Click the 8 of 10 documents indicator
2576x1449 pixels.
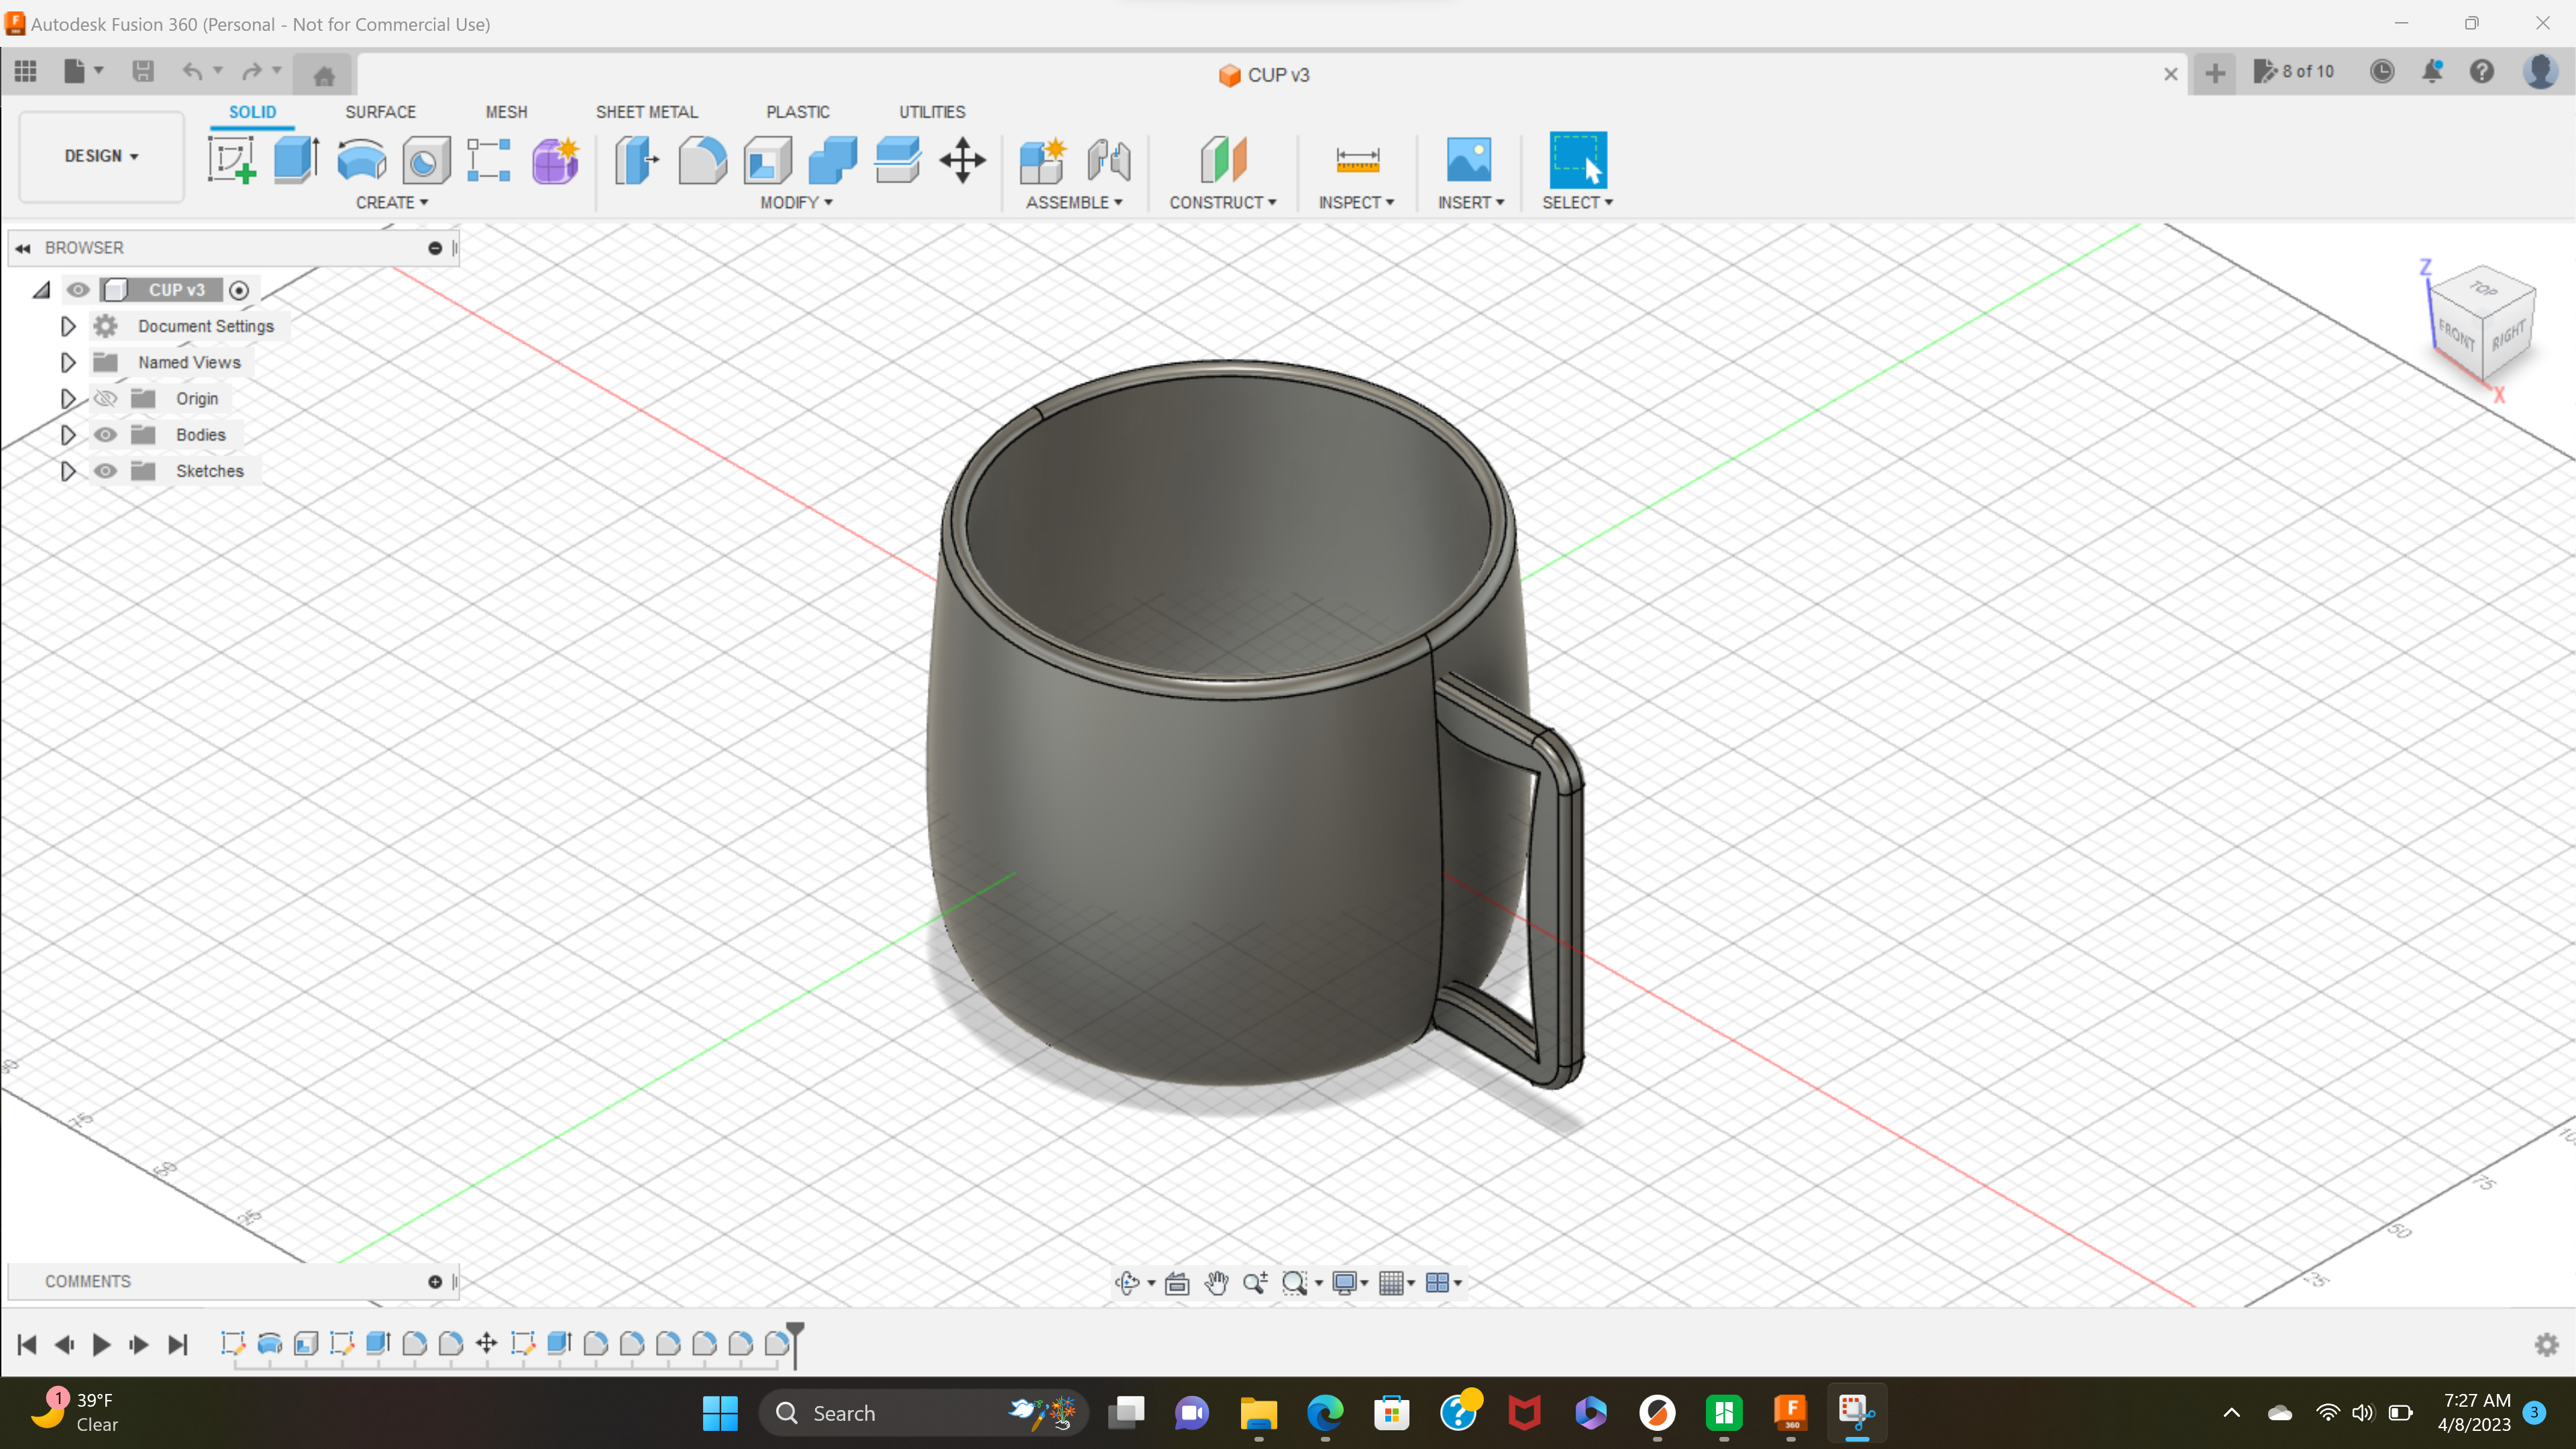click(2293, 71)
